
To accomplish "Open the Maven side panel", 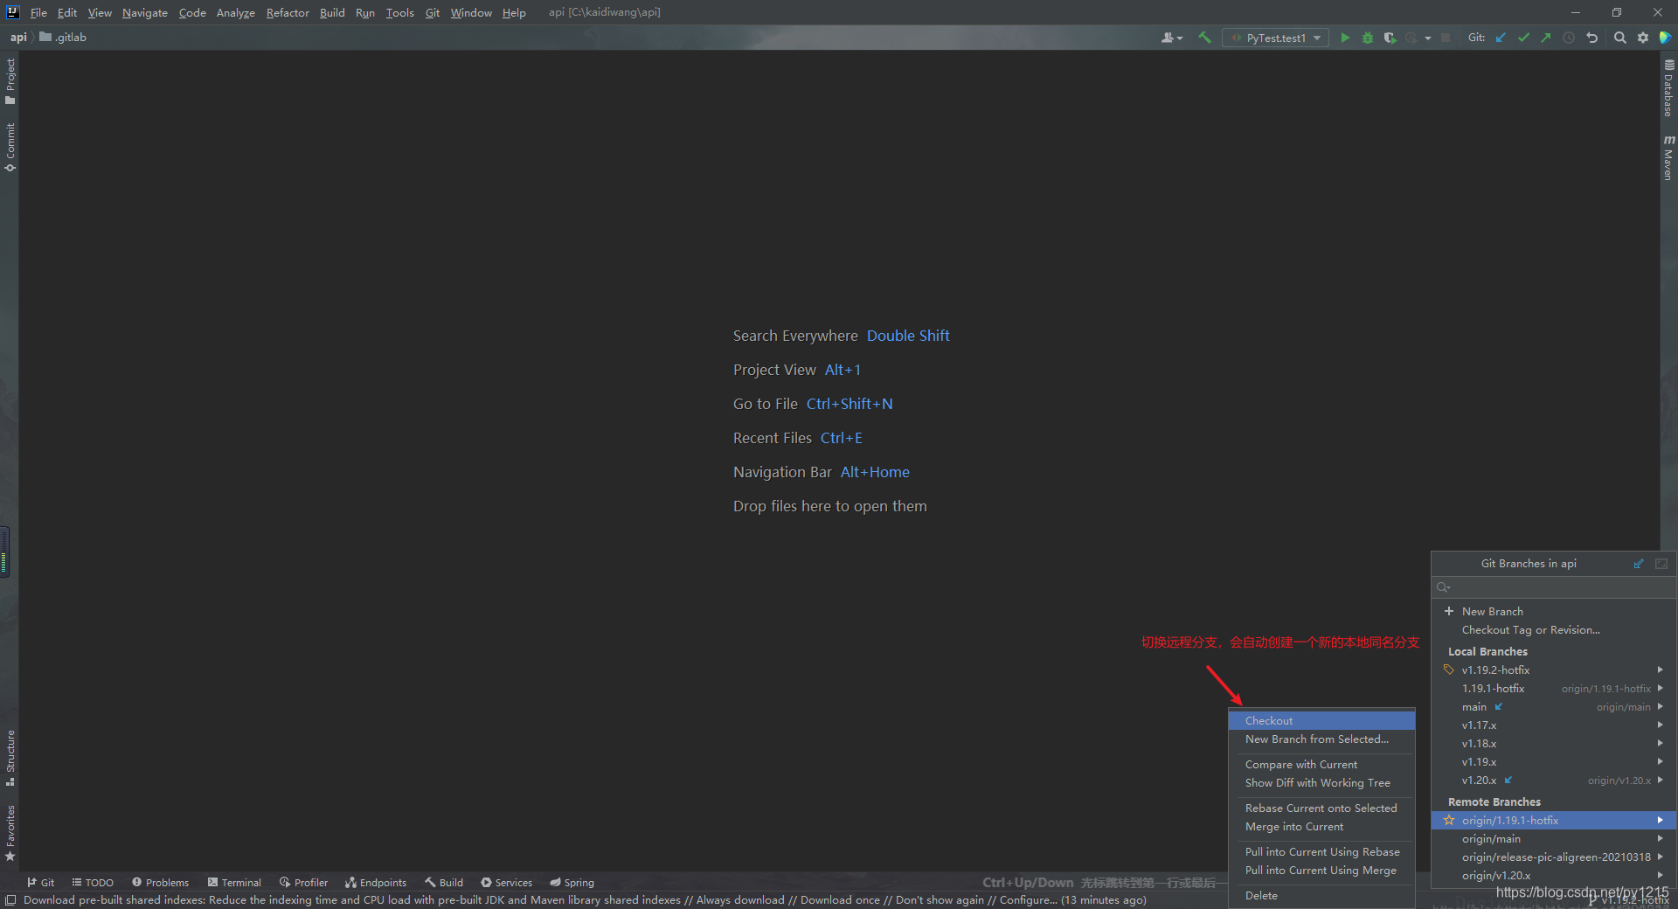I will point(1668,157).
